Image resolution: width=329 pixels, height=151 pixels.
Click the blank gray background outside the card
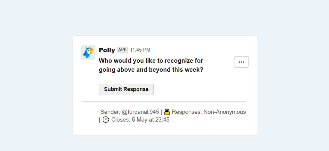pos(36,84)
